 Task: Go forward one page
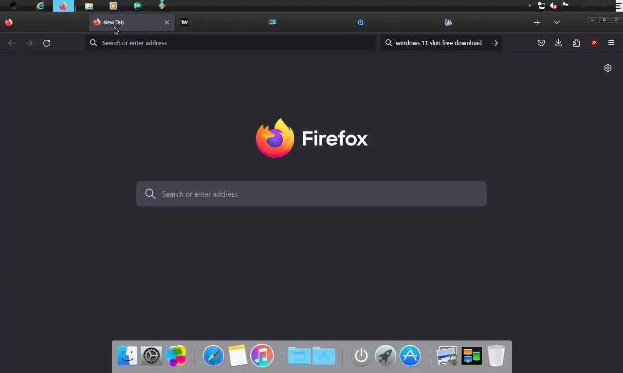tap(29, 43)
